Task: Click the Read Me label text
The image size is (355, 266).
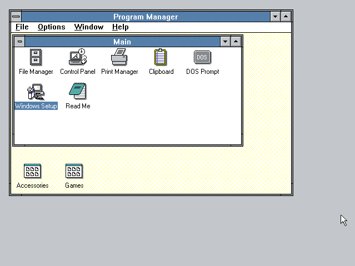Action: (78, 106)
